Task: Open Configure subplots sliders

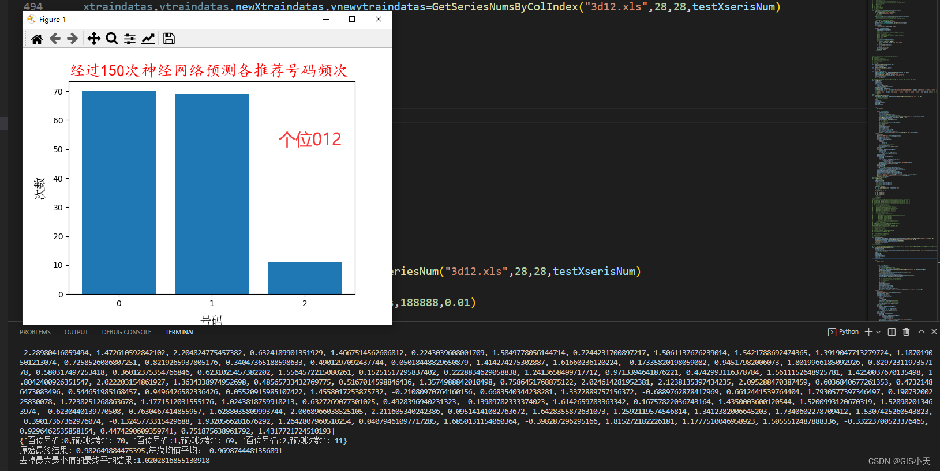Action: click(130, 39)
